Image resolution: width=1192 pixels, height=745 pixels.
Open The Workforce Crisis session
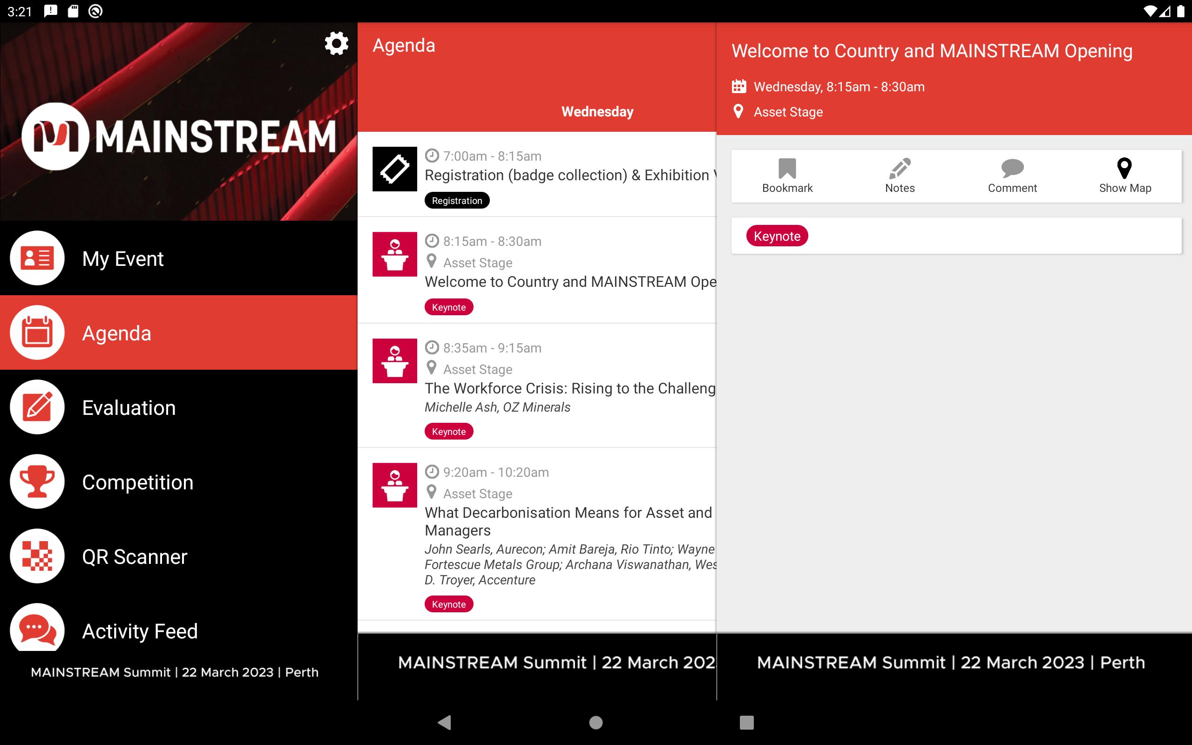point(537,386)
